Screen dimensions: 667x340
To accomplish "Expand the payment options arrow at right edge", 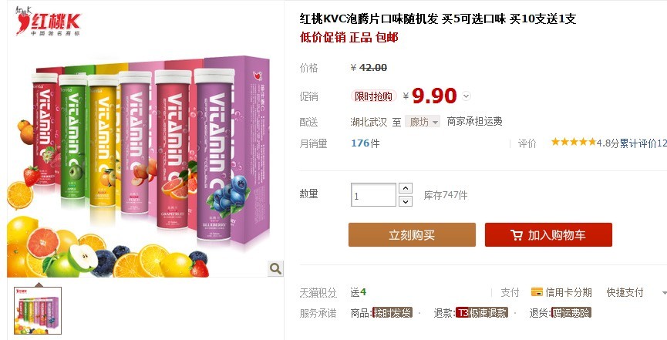I will pos(664,293).
